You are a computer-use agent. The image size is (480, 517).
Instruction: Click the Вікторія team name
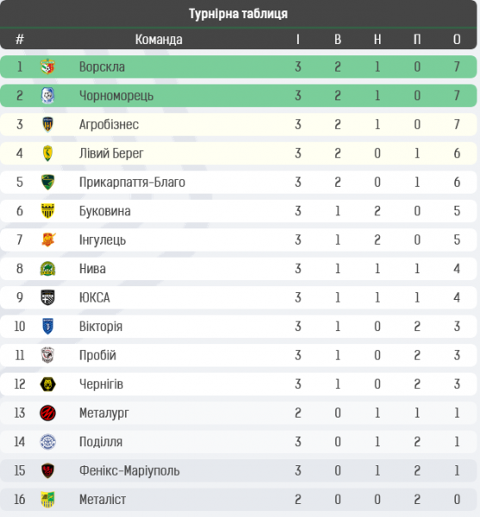click(x=101, y=327)
